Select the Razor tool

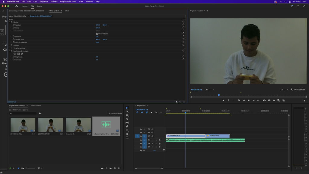(x=127, y=119)
